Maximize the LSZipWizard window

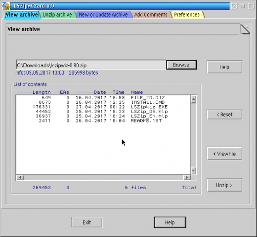pos(251,6)
